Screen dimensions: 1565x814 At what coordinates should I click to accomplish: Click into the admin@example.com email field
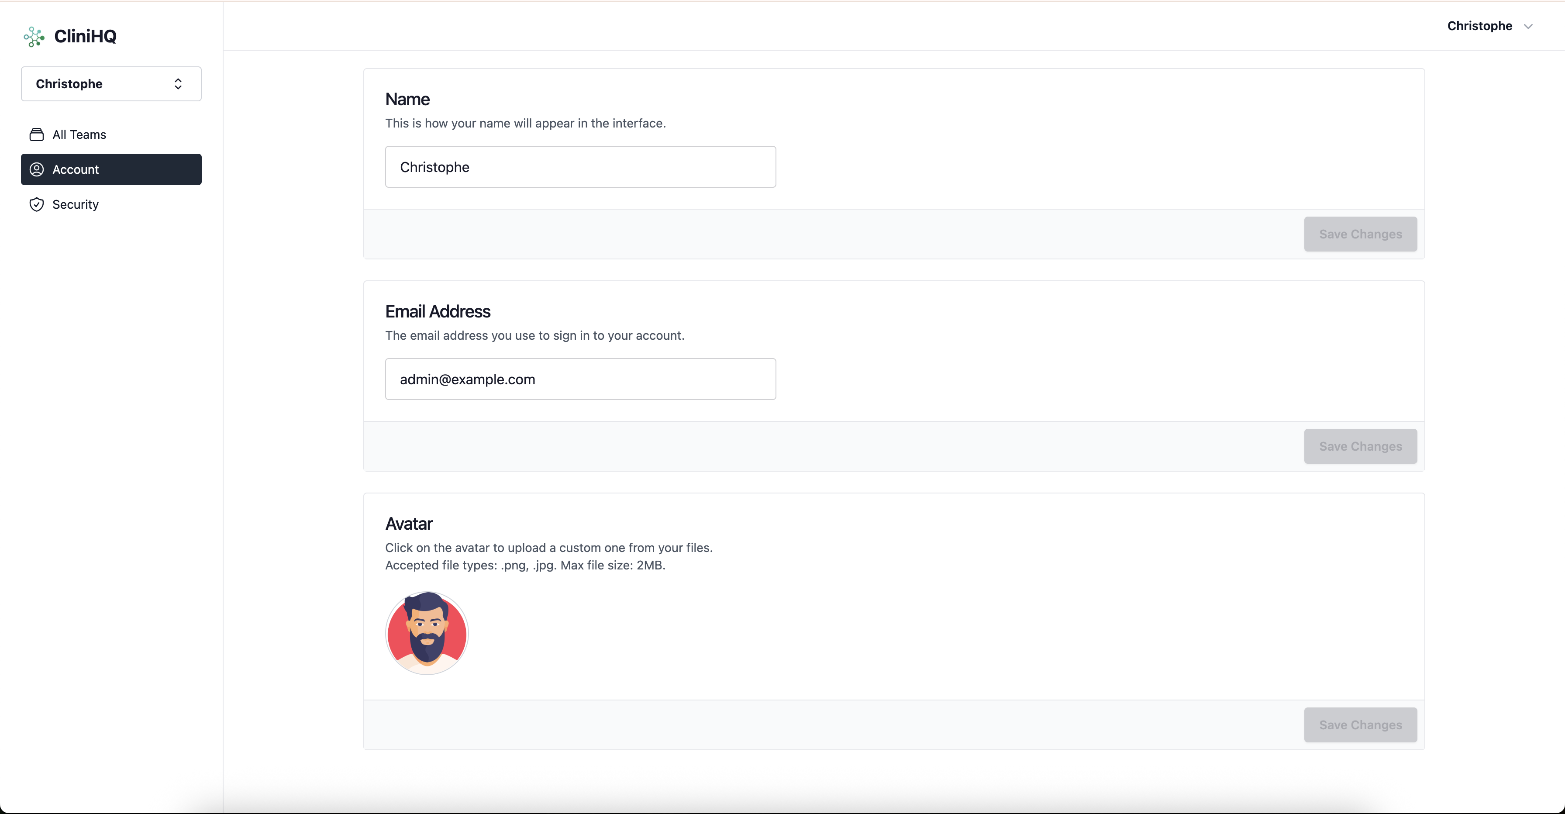pos(580,379)
